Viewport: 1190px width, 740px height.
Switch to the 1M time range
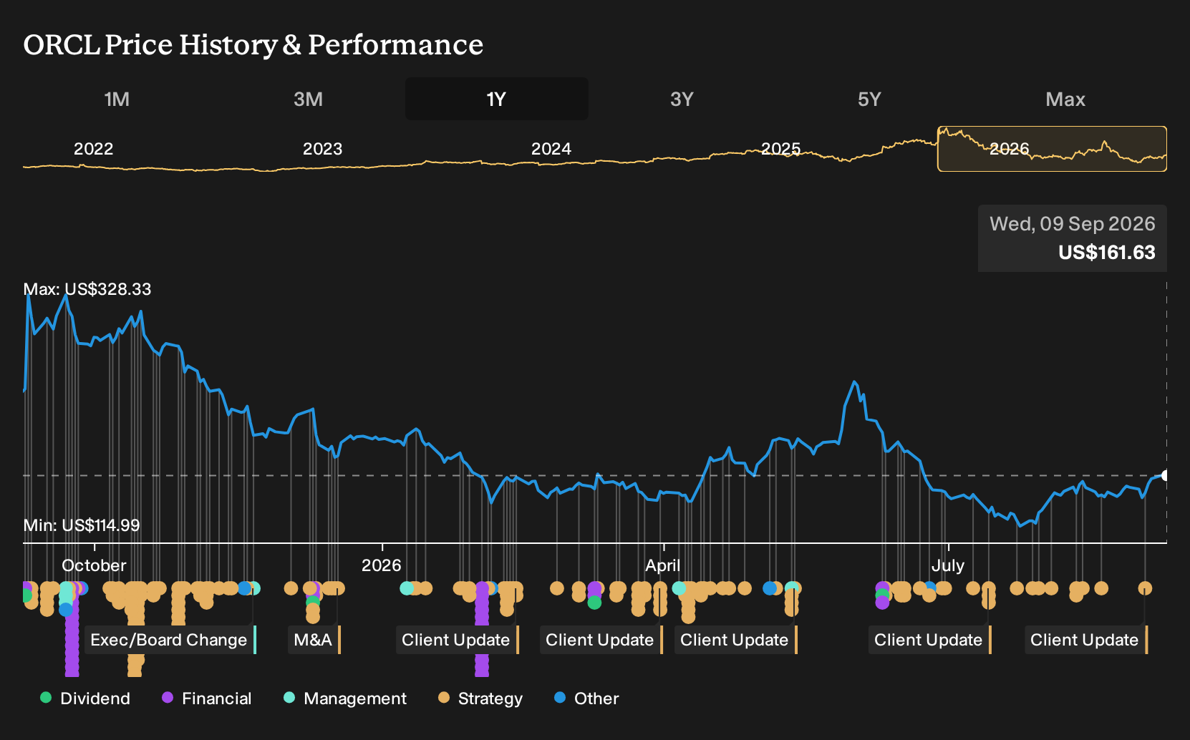tap(117, 99)
